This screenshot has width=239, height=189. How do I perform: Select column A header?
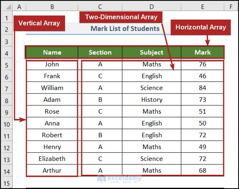pyautogui.click(x=19, y=7)
